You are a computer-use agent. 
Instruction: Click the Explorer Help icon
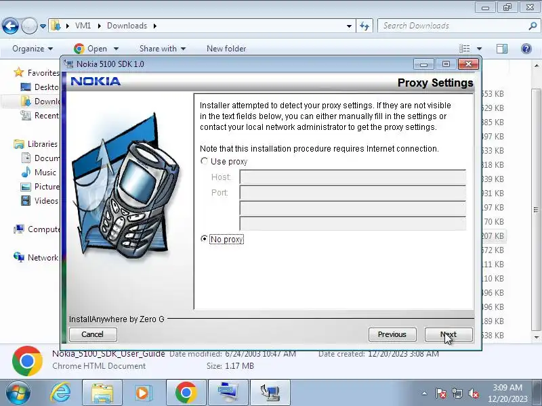(x=526, y=49)
